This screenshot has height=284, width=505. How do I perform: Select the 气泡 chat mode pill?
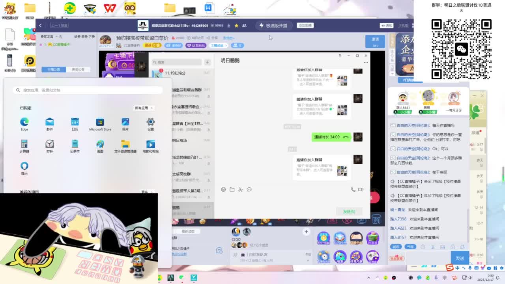pyautogui.click(x=410, y=247)
